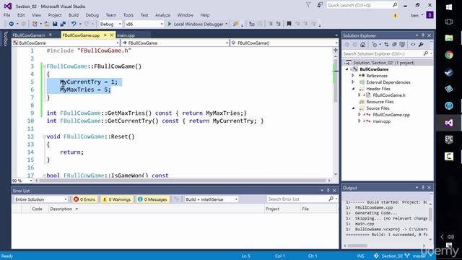Click the Save icon in toolbar
Image resolution: width=462 pixels, height=260 pixels.
click(55, 24)
